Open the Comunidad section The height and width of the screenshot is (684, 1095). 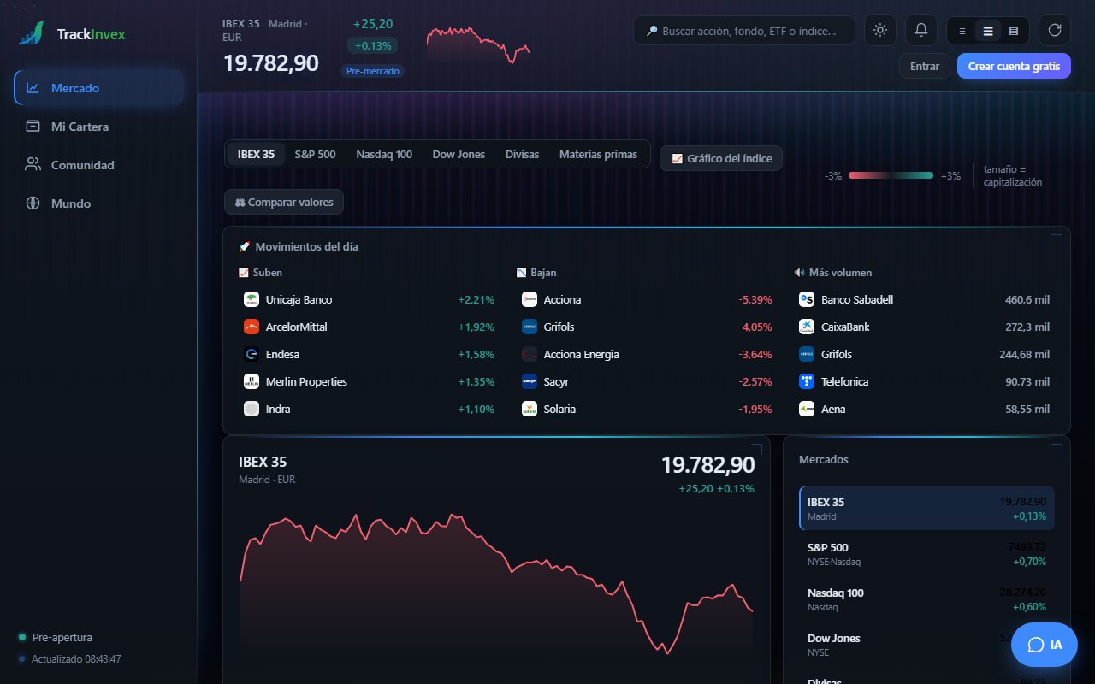pyautogui.click(x=99, y=165)
